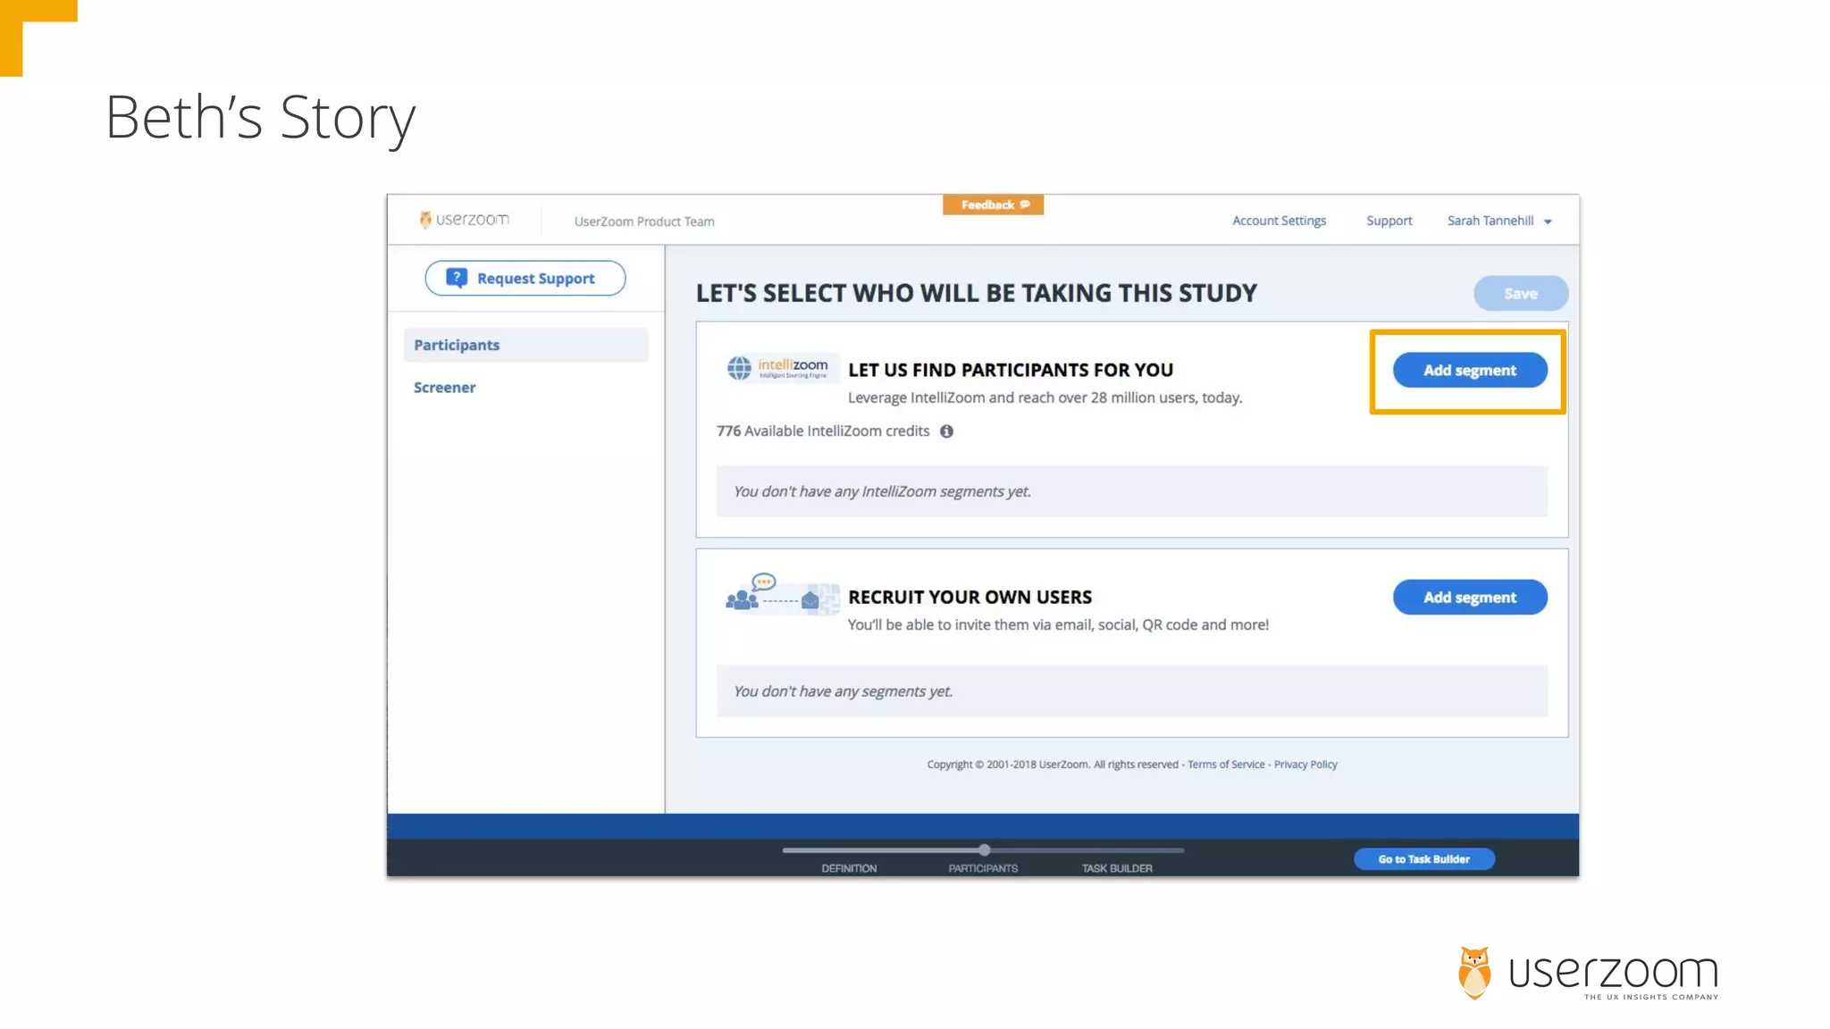Click the large UserZoom owl logo on slide
The width and height of the screenshot is (1830, 1029).
click(1474, 973)
